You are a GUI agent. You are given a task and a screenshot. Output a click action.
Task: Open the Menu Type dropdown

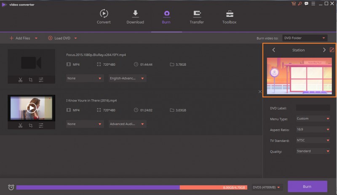click(x=313, y=119)
